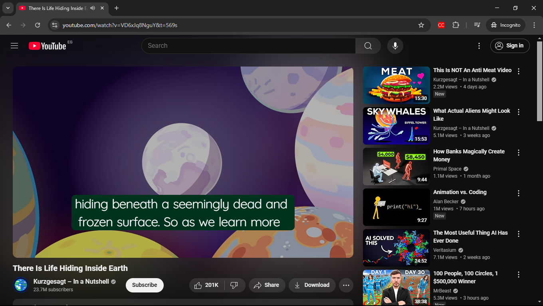The height and width of the screenshot is (306, 543).
Task: Open 'Kurzgesagt – In a Nutshell' channel name under video
Action: (71, 282)
